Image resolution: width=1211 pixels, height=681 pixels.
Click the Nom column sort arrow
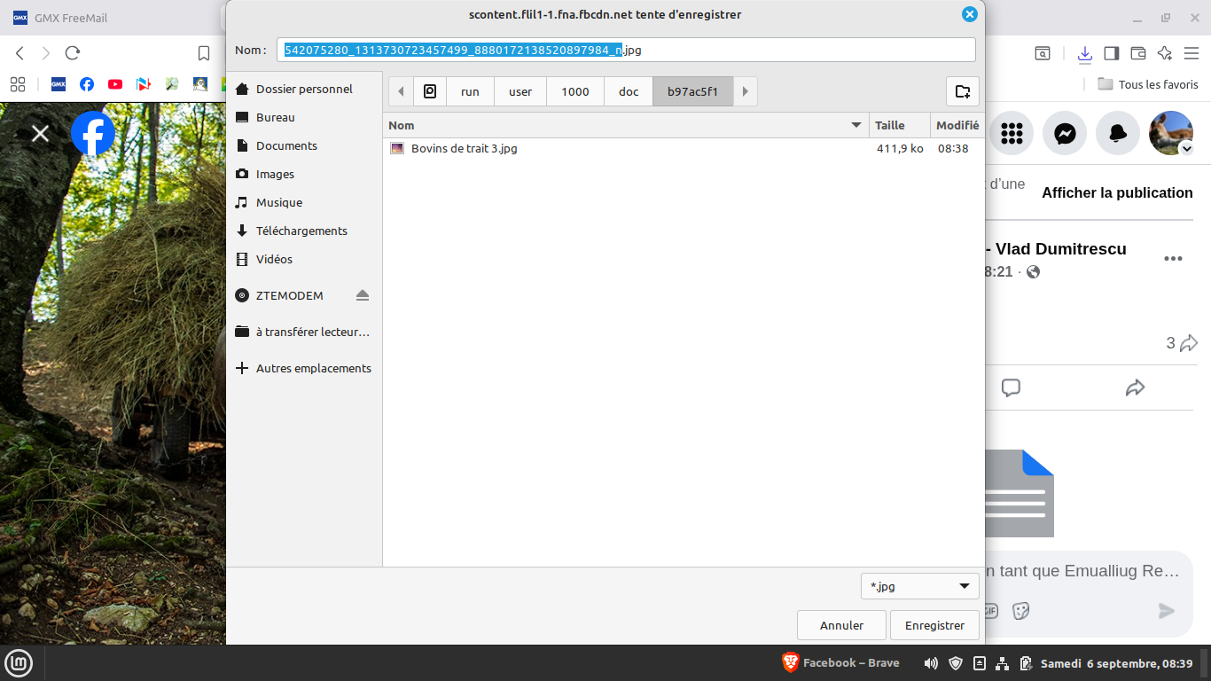click(856, 125)
